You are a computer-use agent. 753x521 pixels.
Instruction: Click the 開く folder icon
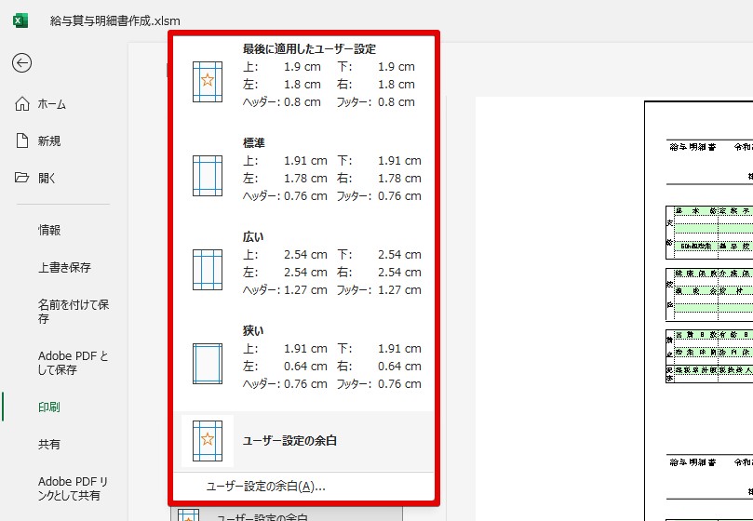click(22, 178)
